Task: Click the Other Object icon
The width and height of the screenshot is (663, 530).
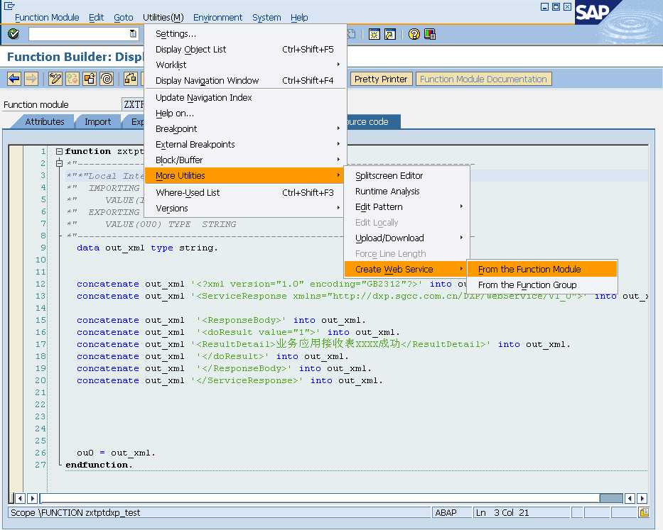Action: click(90, 79)
